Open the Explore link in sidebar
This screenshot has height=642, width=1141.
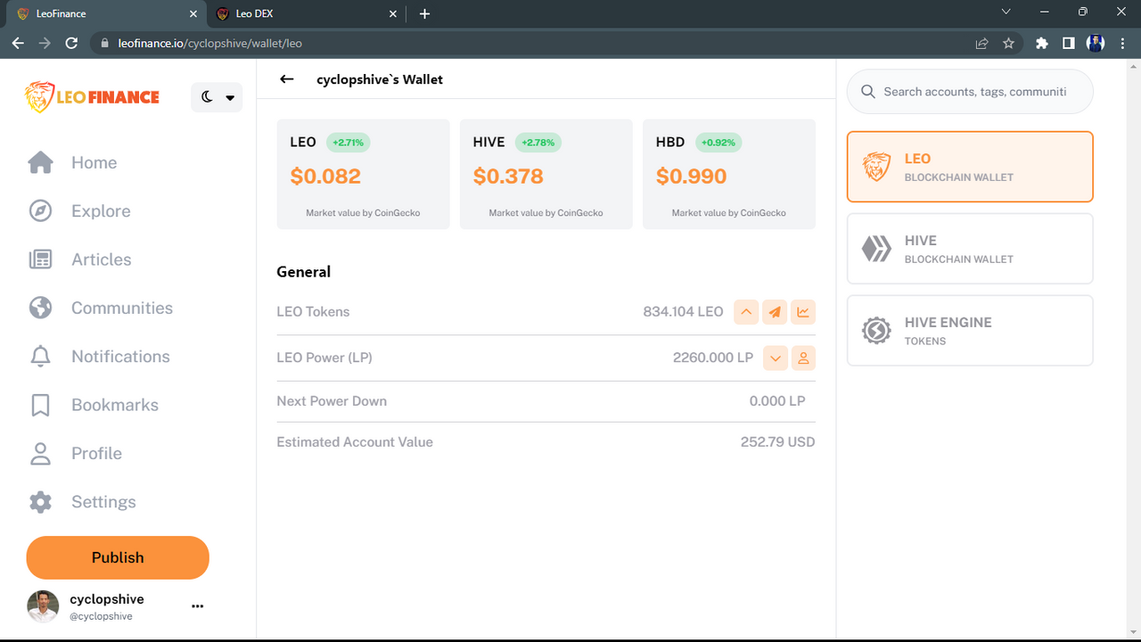click(x=101, y=211)
